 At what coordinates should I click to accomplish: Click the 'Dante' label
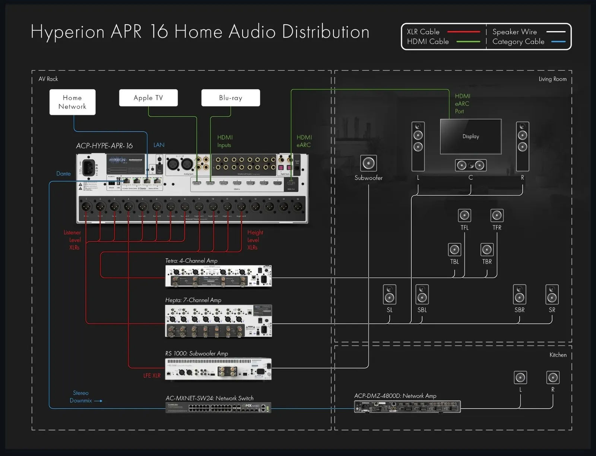[x=63, y=173]
